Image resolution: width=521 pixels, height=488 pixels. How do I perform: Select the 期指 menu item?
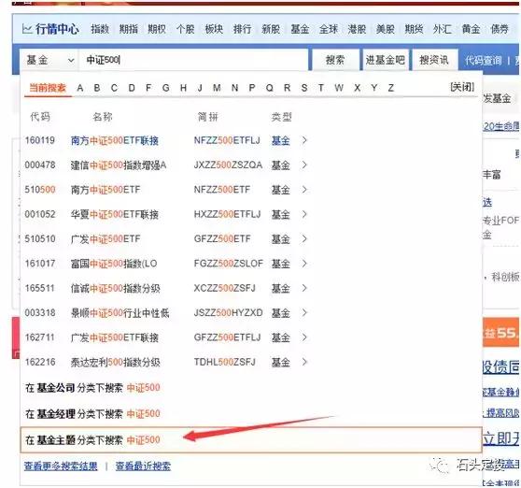coord(128,29)
